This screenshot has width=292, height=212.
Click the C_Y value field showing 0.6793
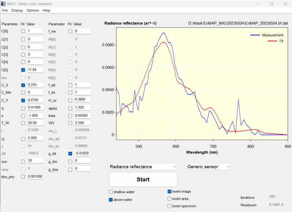(35, 100)
